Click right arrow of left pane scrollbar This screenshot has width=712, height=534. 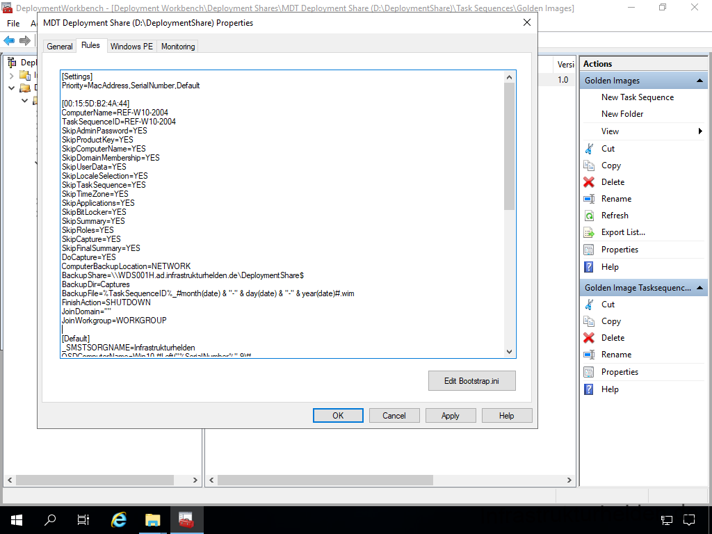[x=195, y=480]
